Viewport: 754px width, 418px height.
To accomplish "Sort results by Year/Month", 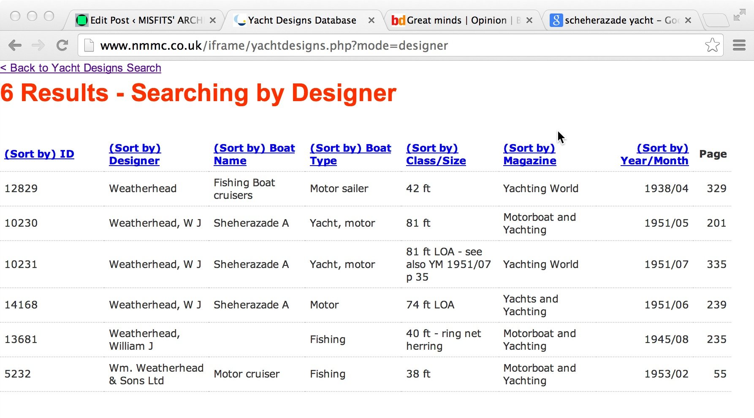I will coord(654,154).
